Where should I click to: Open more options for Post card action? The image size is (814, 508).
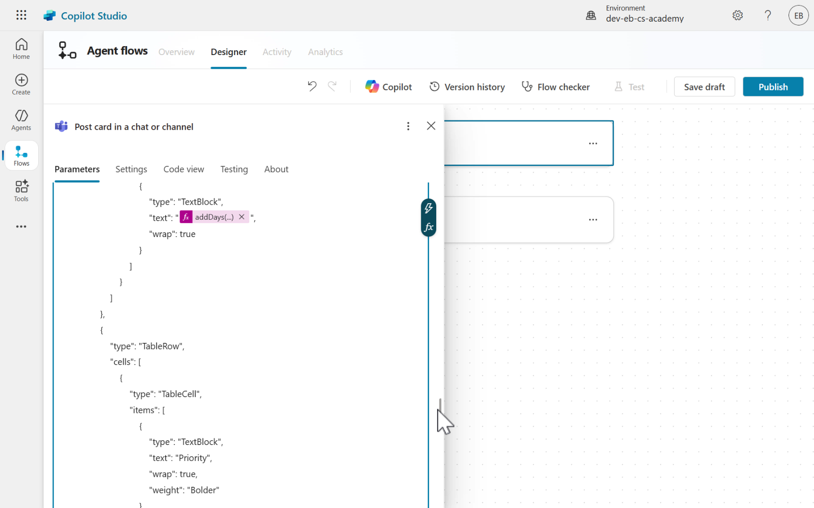coord(408,126)
